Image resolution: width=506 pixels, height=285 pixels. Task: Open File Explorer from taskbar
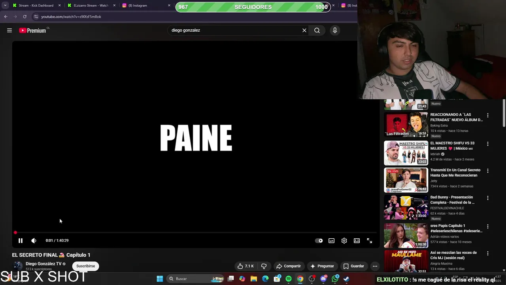(x=254, y=279)
